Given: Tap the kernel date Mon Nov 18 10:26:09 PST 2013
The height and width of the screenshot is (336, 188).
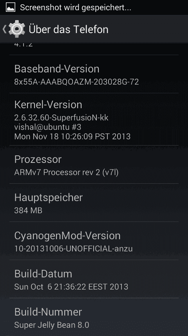Looking at the screenshot, I should pyautogui.click(x=72, y=137).
